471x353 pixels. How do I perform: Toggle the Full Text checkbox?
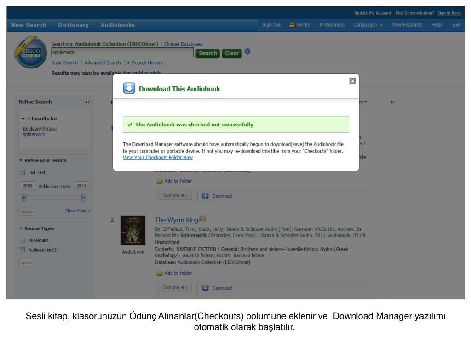click(22, 172)
